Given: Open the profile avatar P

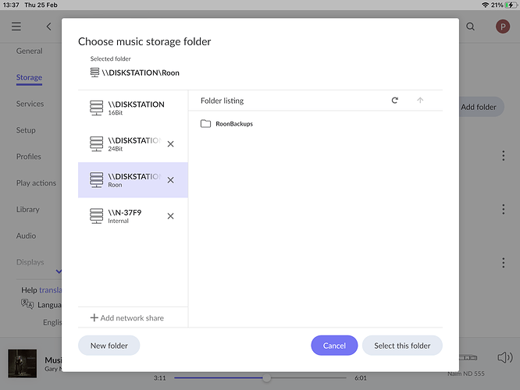Looking at the screenshot, I should (503, 27).
